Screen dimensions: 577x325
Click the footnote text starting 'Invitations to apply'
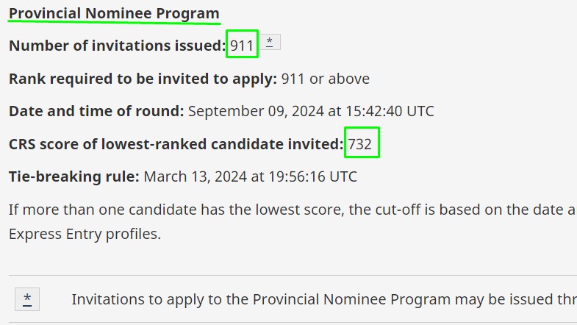[x=324, y=299]
